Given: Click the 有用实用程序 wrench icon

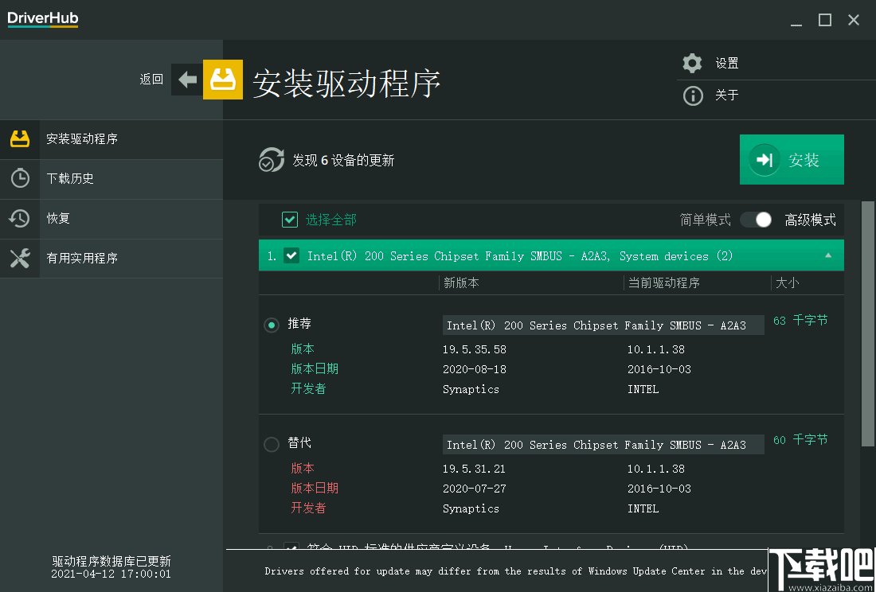Looking at the screenshot, I should point(19,259).
